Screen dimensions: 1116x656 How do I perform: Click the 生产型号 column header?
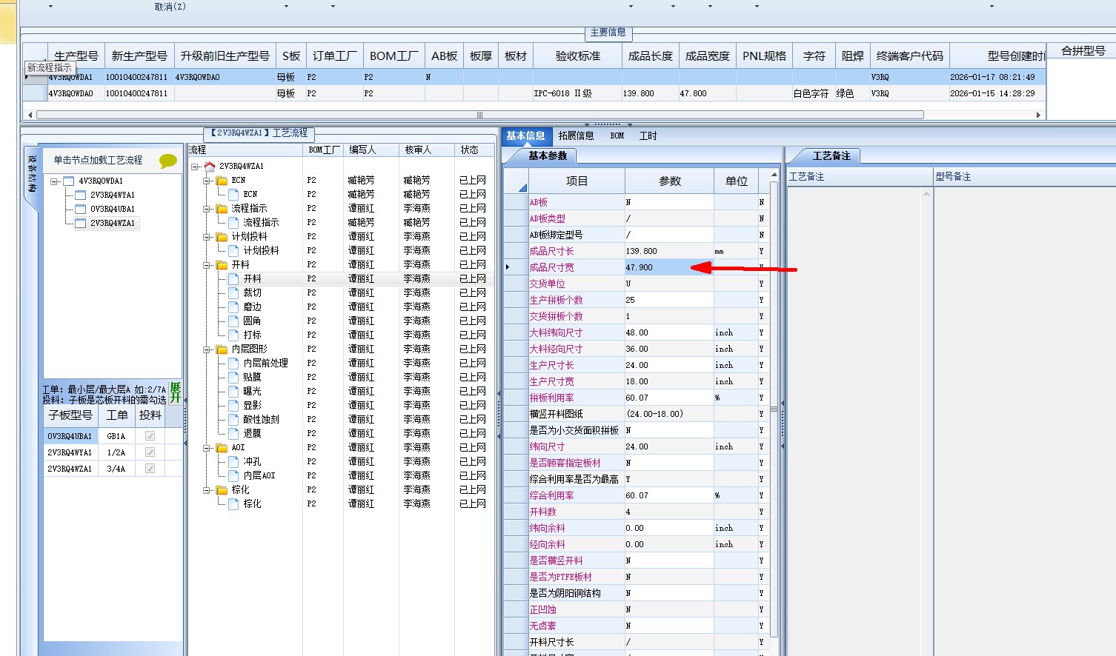pos(76,56)
